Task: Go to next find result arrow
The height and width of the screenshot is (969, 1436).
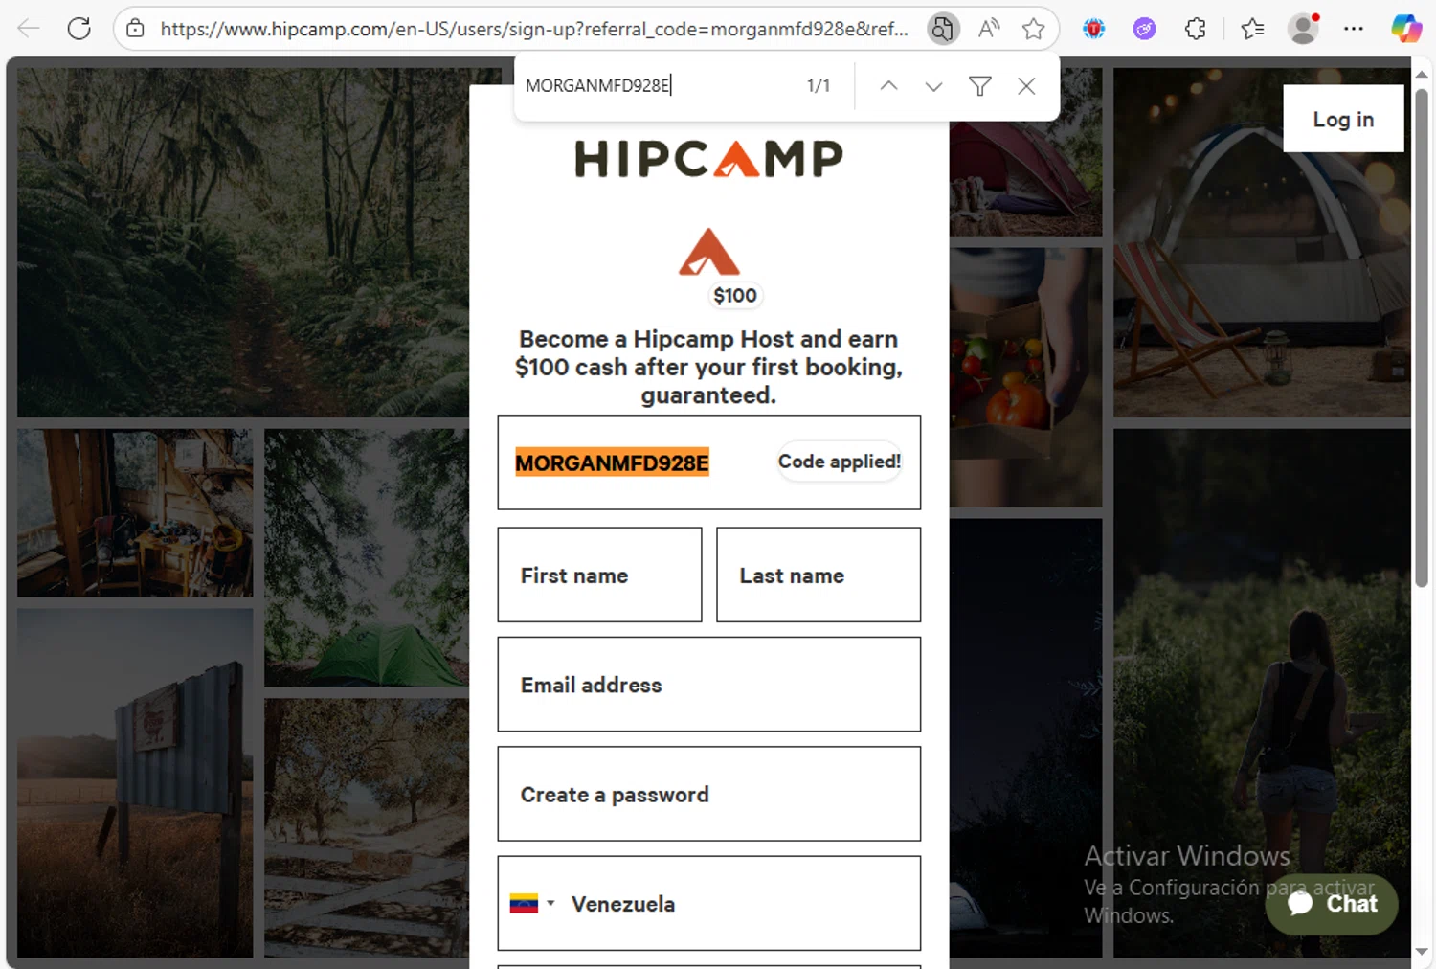Action: [x=933, y=86]
